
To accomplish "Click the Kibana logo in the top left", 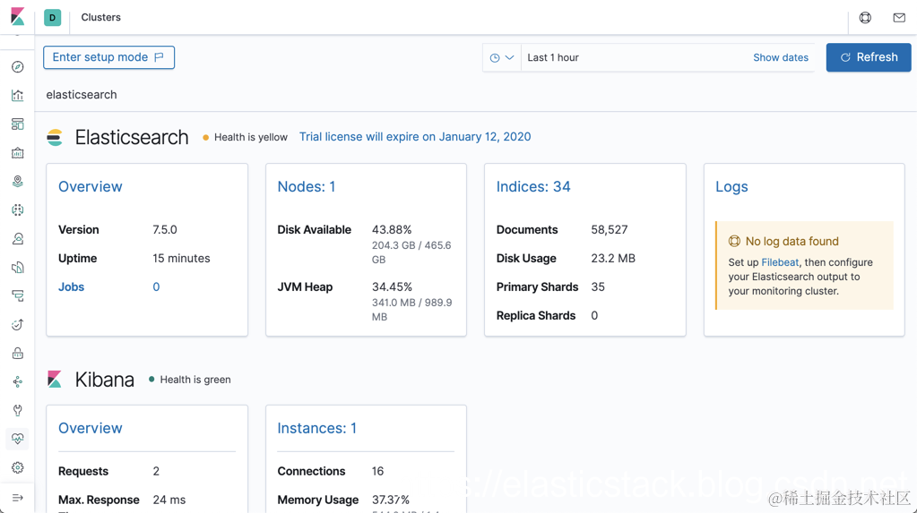I will click(x=18, y=17).
